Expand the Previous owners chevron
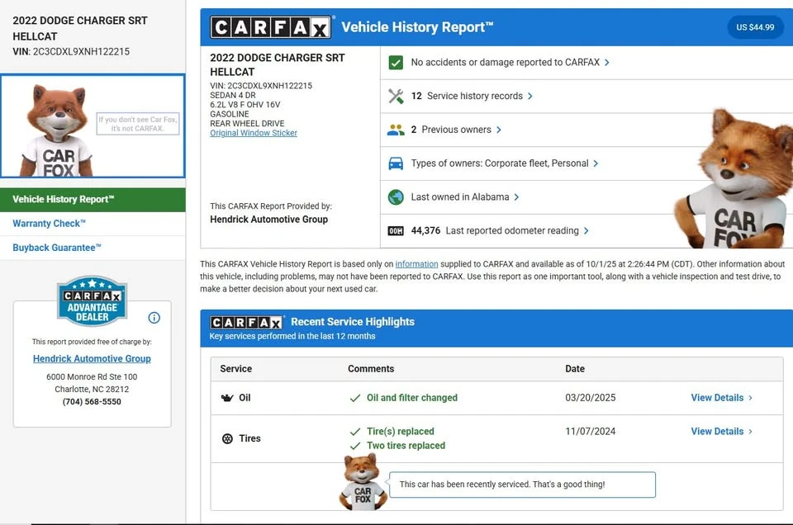 click(x=499, y=130)
